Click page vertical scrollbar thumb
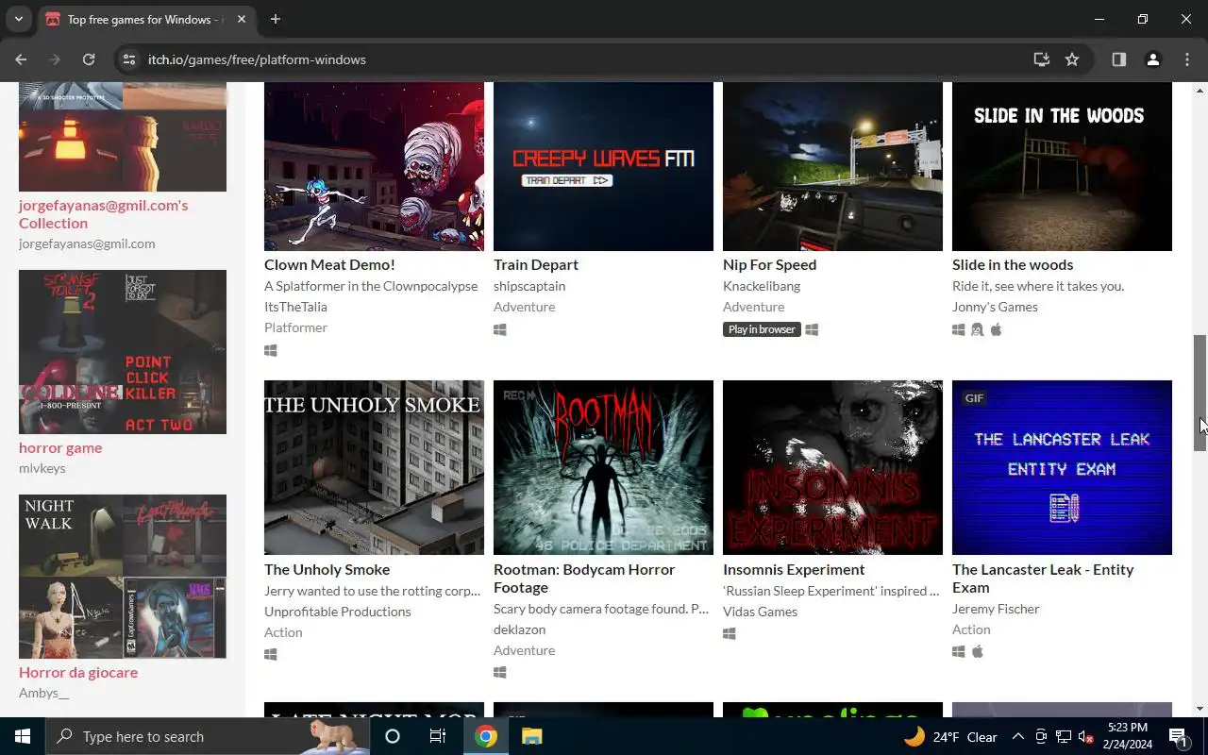 click(1200, 394)
